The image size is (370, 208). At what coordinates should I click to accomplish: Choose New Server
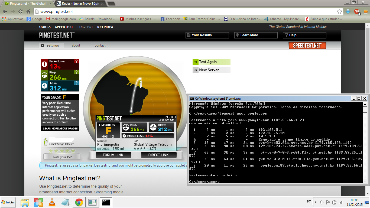(212, 70)
